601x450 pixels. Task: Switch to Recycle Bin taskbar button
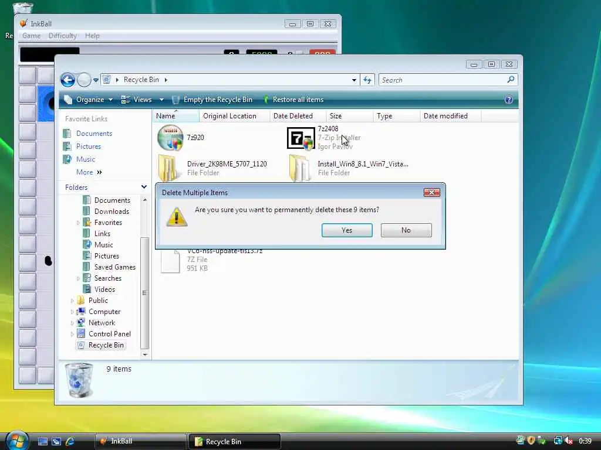[x=235, y=441]
